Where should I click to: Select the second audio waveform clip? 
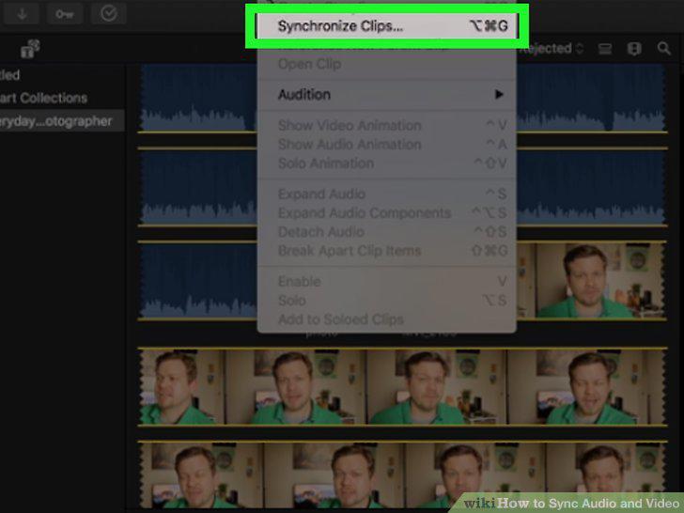click(x=198, y=187)
